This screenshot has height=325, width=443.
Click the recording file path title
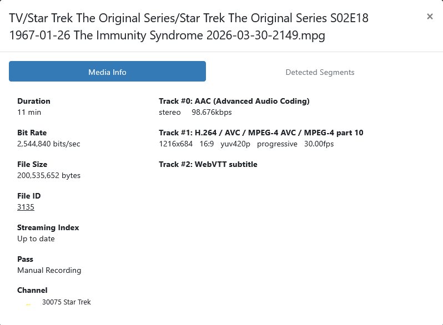(189, 27)
